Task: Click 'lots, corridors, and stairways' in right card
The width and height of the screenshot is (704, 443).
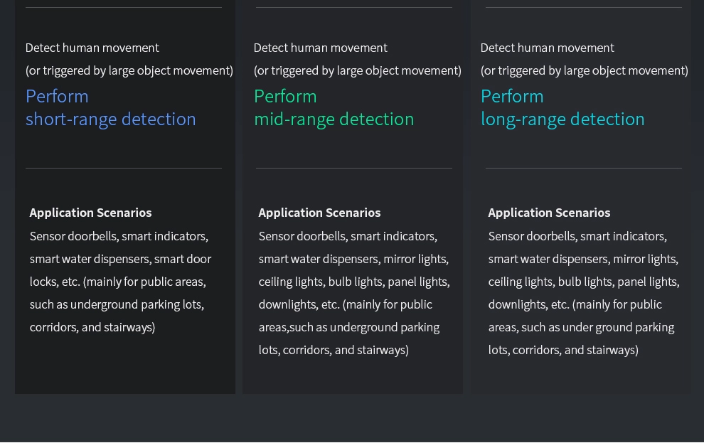Action: (x=563, y=350)
